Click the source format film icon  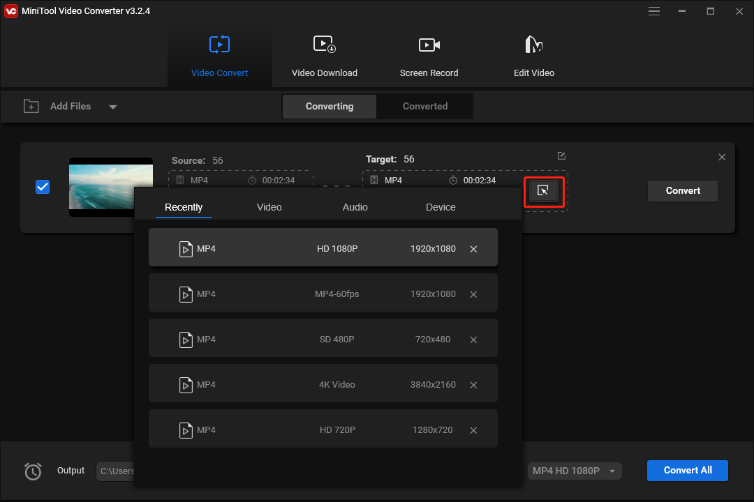pyautogui.click(x=180, y=180)
